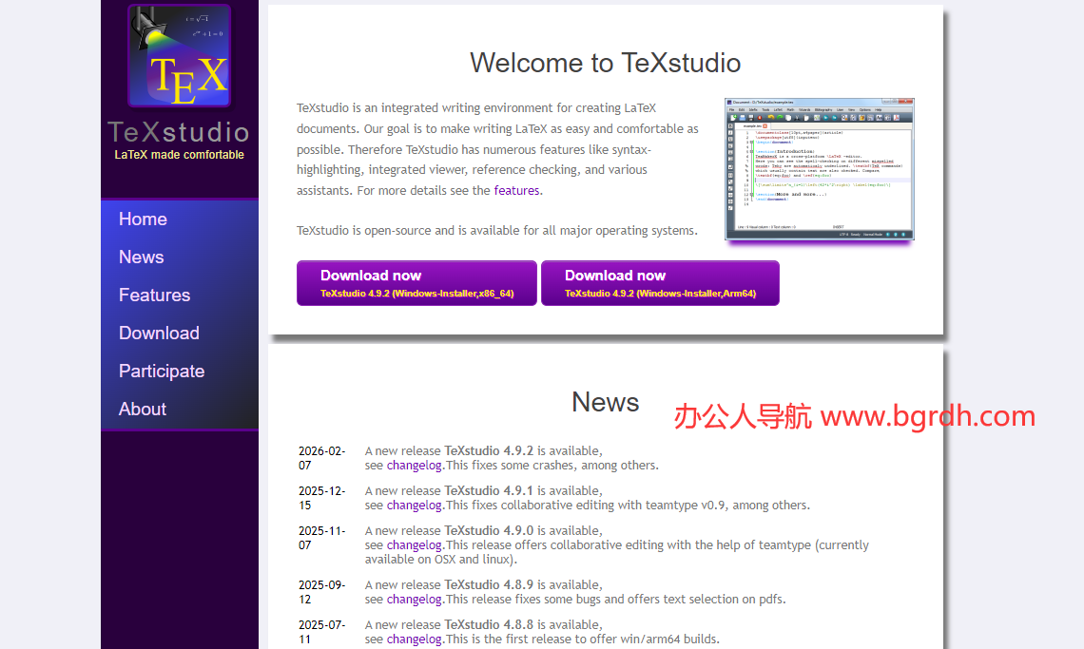
Task: Open the Home menu item
Action: 143,220
